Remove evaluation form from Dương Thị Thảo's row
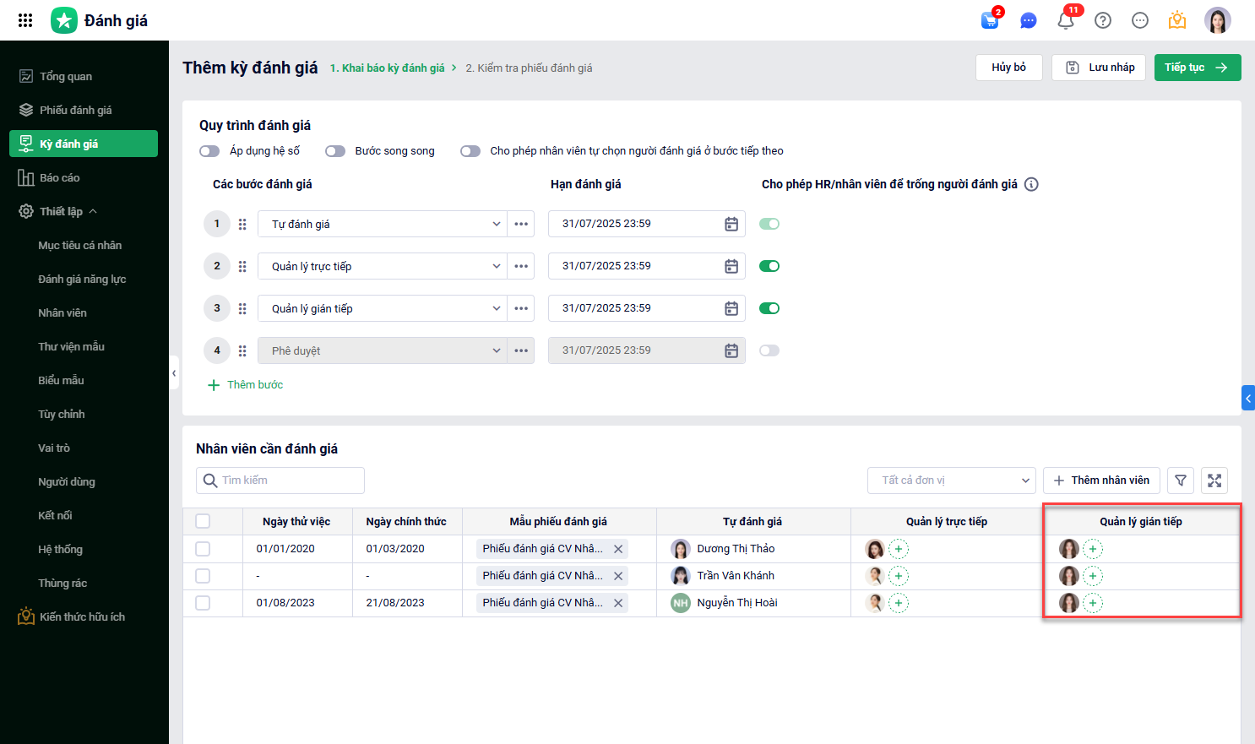This screenshot has height=744, width=1255. click(x=618, y=549)
